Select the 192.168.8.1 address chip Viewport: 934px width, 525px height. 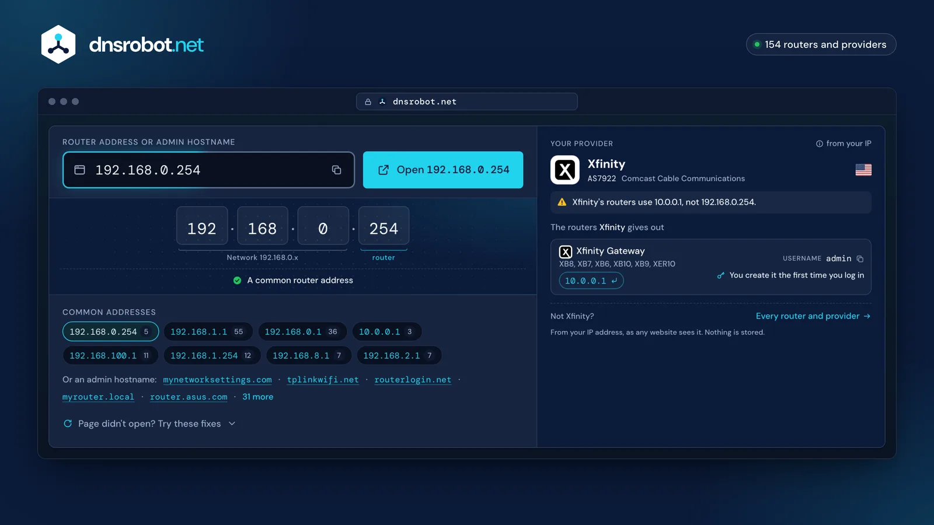click(x=308, y=355)
